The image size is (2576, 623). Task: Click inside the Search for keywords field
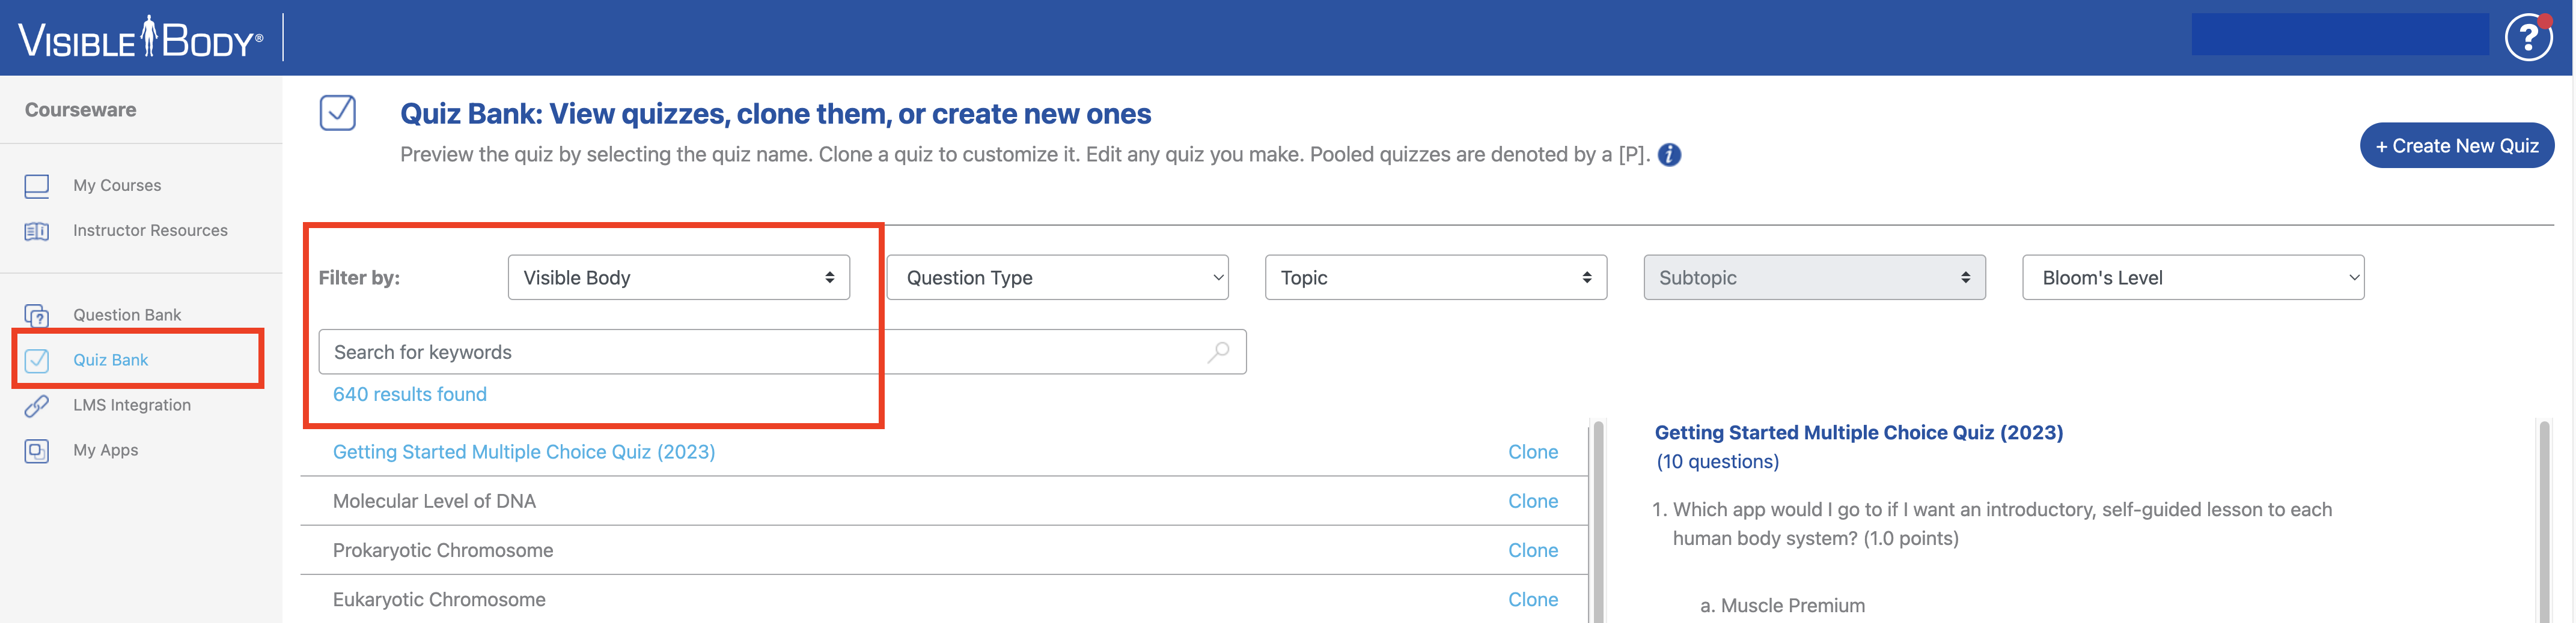(700, 352)
